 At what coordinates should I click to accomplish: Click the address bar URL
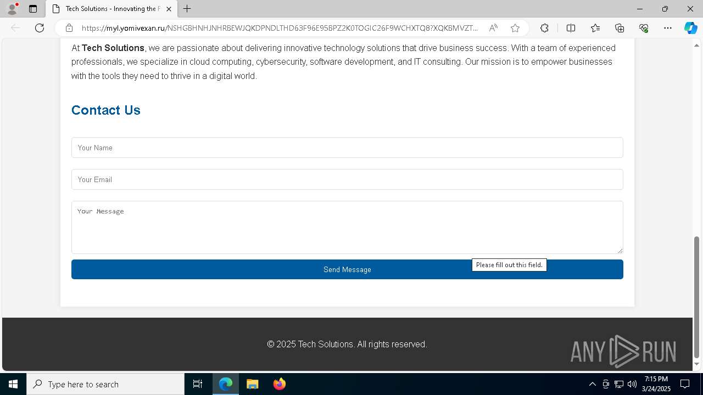280,28
